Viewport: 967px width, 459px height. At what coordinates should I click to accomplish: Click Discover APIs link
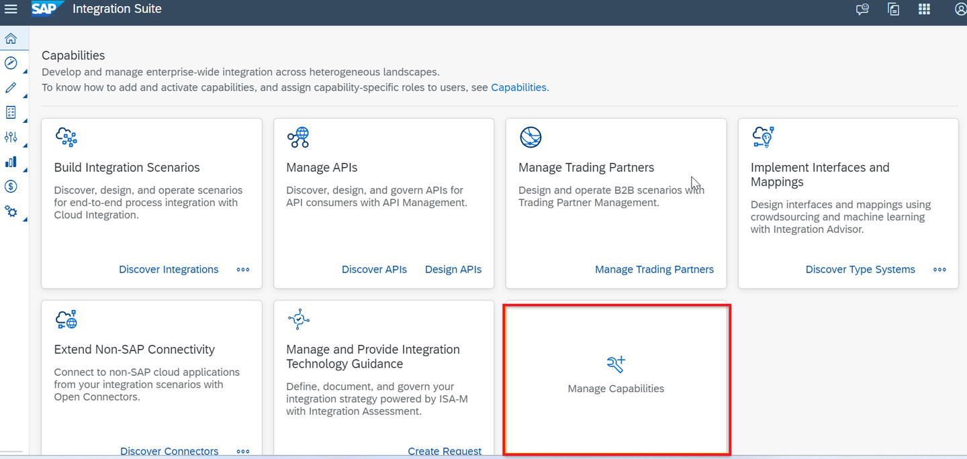(x=374, y=269)
